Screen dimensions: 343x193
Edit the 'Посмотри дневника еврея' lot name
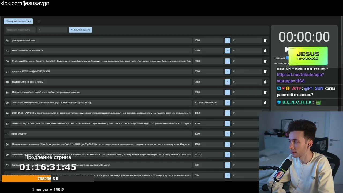[101, 144]
